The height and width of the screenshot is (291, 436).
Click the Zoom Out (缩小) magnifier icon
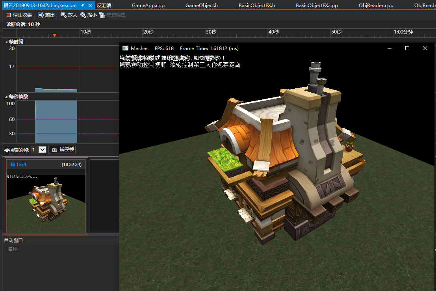pos(83,15)
